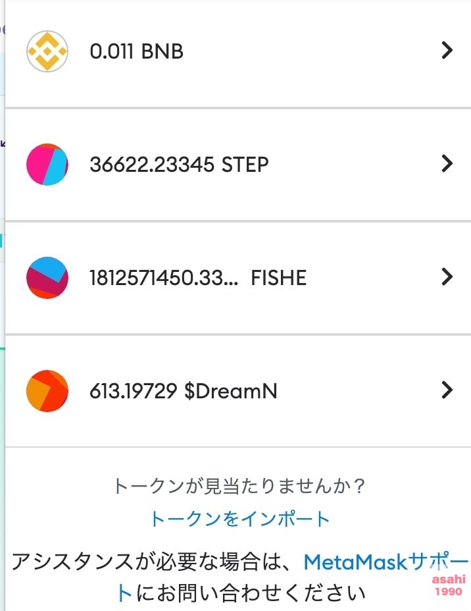Click the トークンが見当たりませんか？ prompt text
The width and height of the screenshot is (471, 611).
click(x=240, y=486)
